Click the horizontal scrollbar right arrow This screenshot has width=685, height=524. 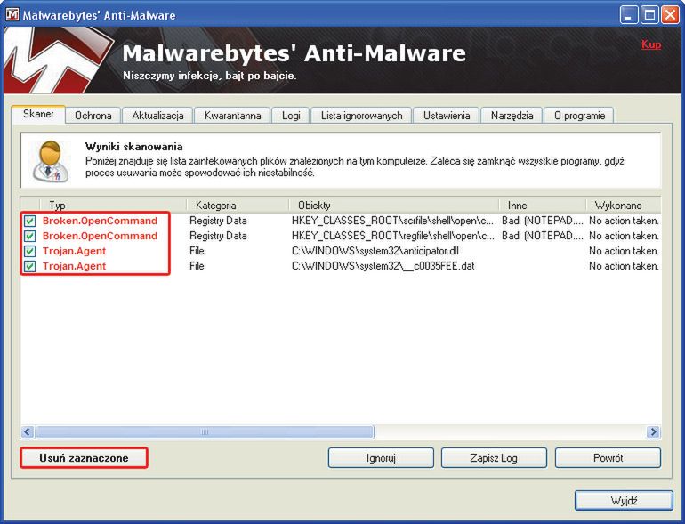(x=654, y=432)
